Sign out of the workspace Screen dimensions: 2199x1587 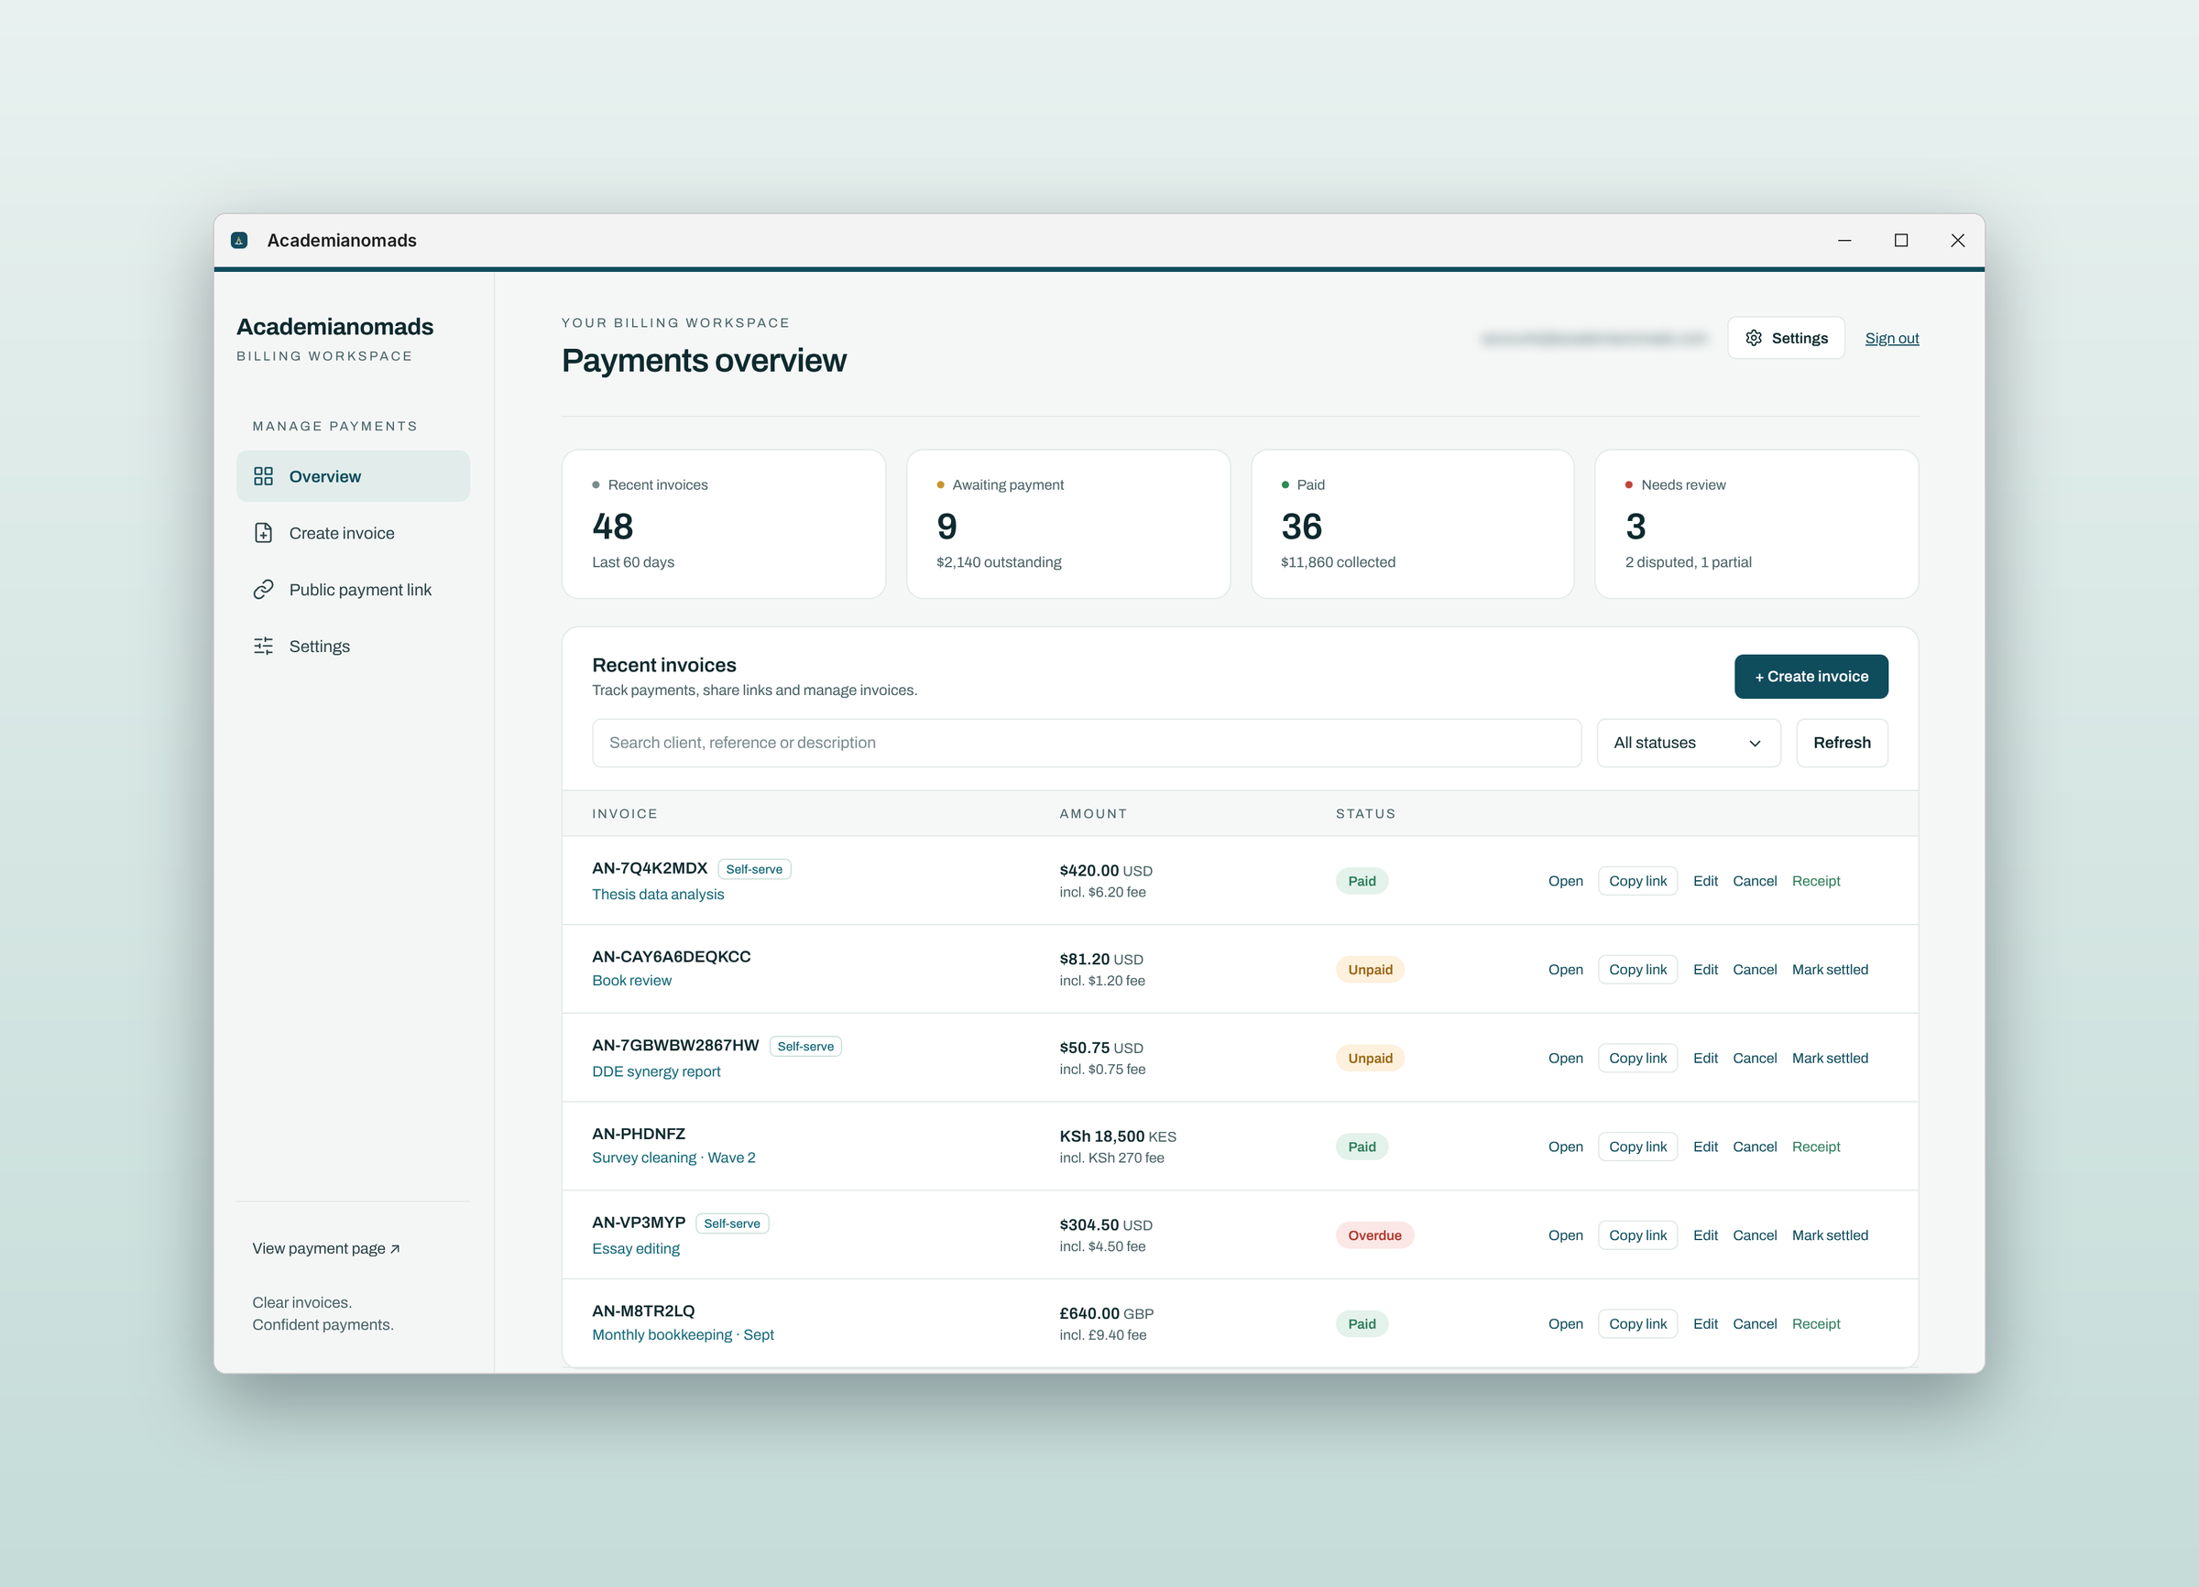pos(1892,338)
